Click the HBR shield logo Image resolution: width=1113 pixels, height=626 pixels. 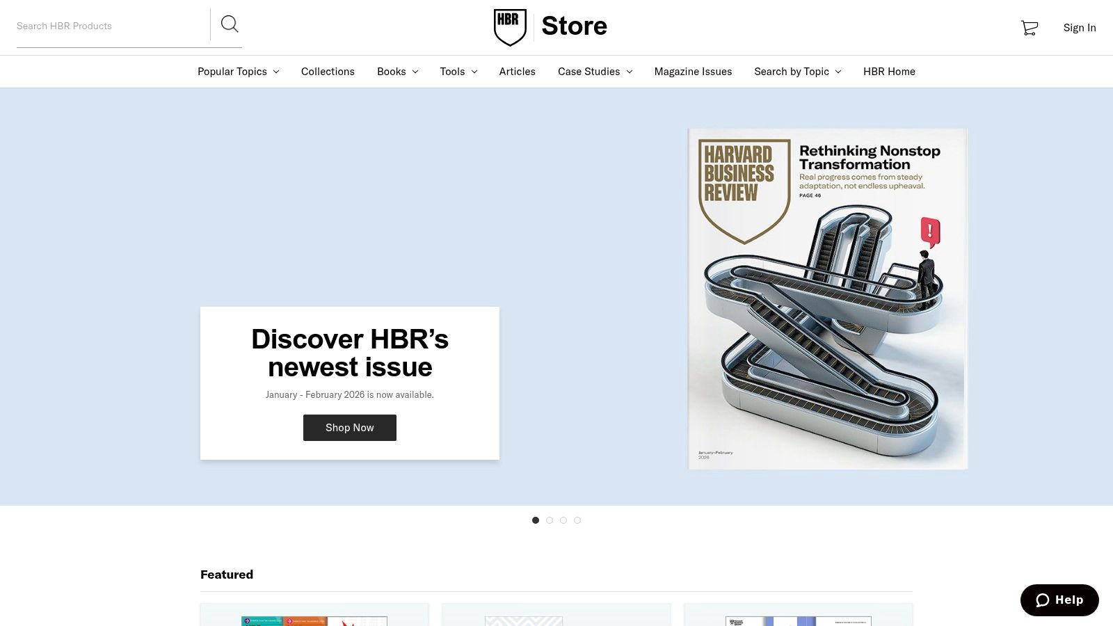[x=510, y=26]
